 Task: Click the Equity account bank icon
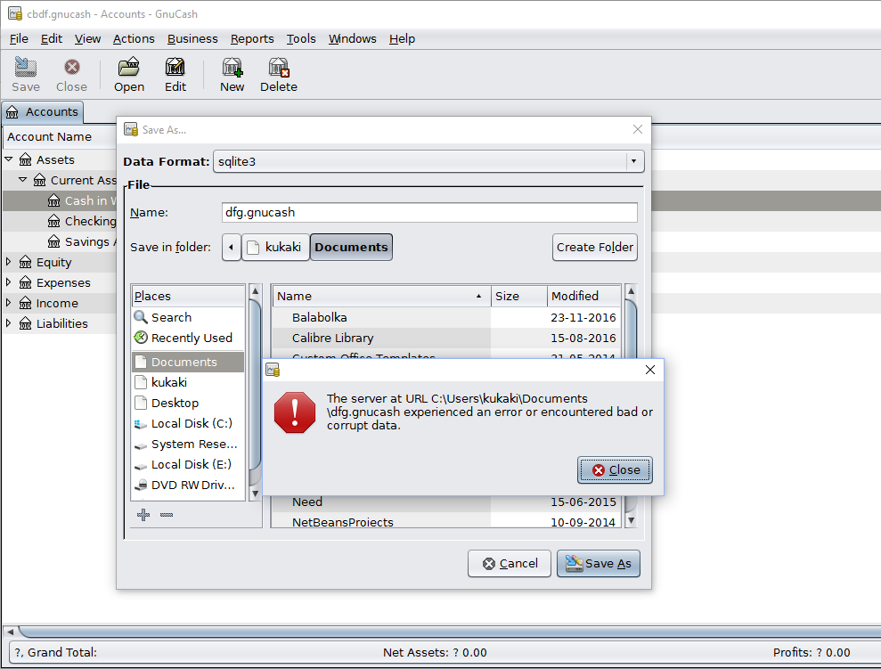point(25,262)
